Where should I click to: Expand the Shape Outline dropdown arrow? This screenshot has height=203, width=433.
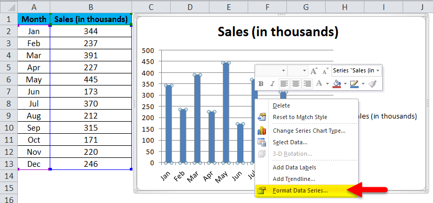(363, 83)
